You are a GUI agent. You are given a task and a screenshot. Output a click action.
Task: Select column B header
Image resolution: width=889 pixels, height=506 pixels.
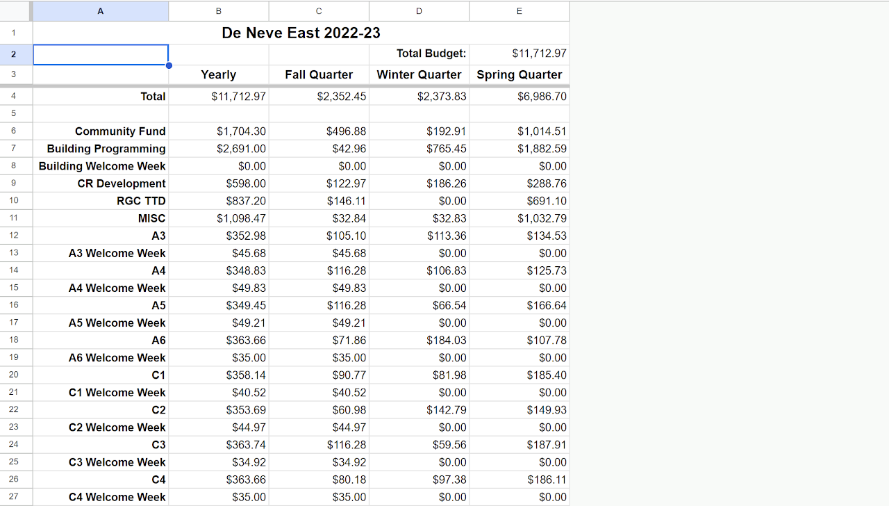[218, 11]
